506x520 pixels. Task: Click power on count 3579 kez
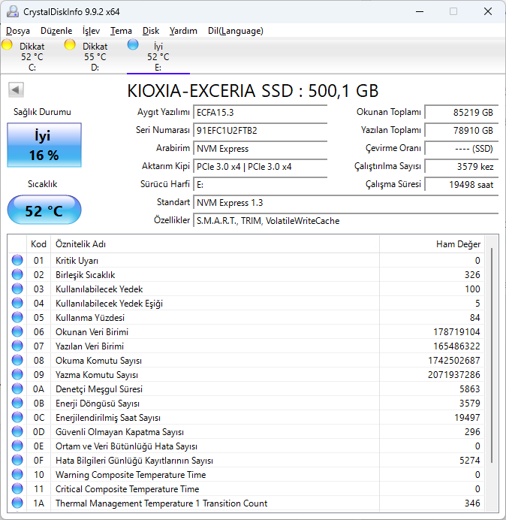pyautogui.click(x=461, y=167)
